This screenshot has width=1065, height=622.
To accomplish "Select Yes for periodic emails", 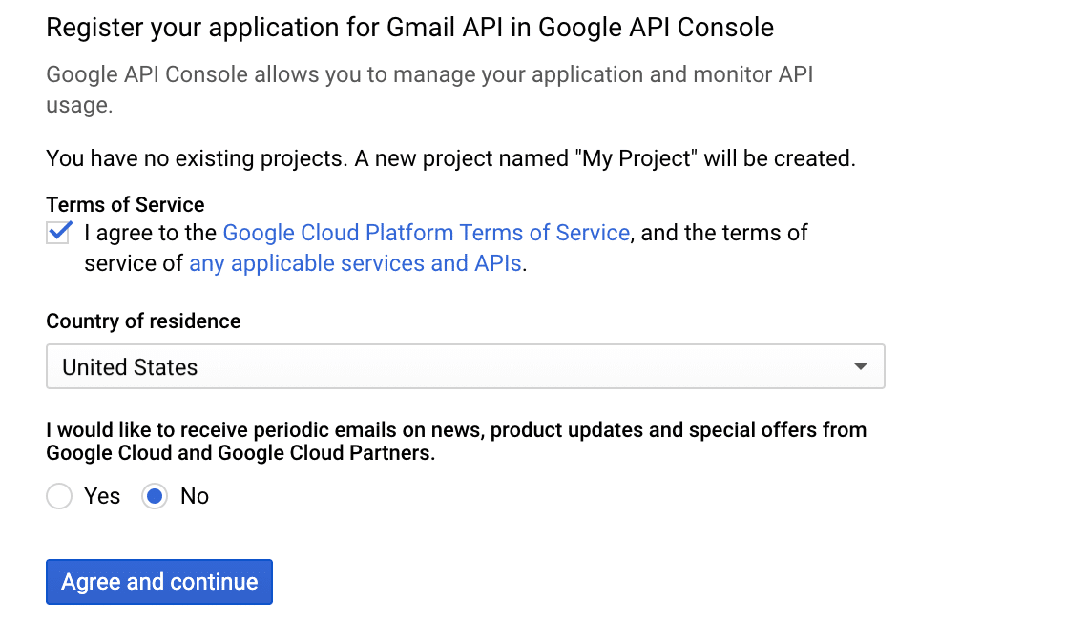I will point(59,496).
